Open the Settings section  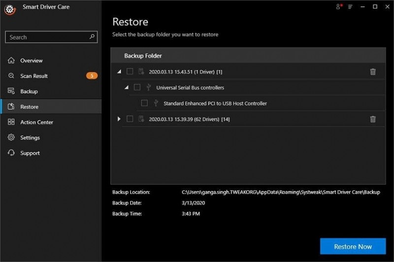tap(51, 138)
